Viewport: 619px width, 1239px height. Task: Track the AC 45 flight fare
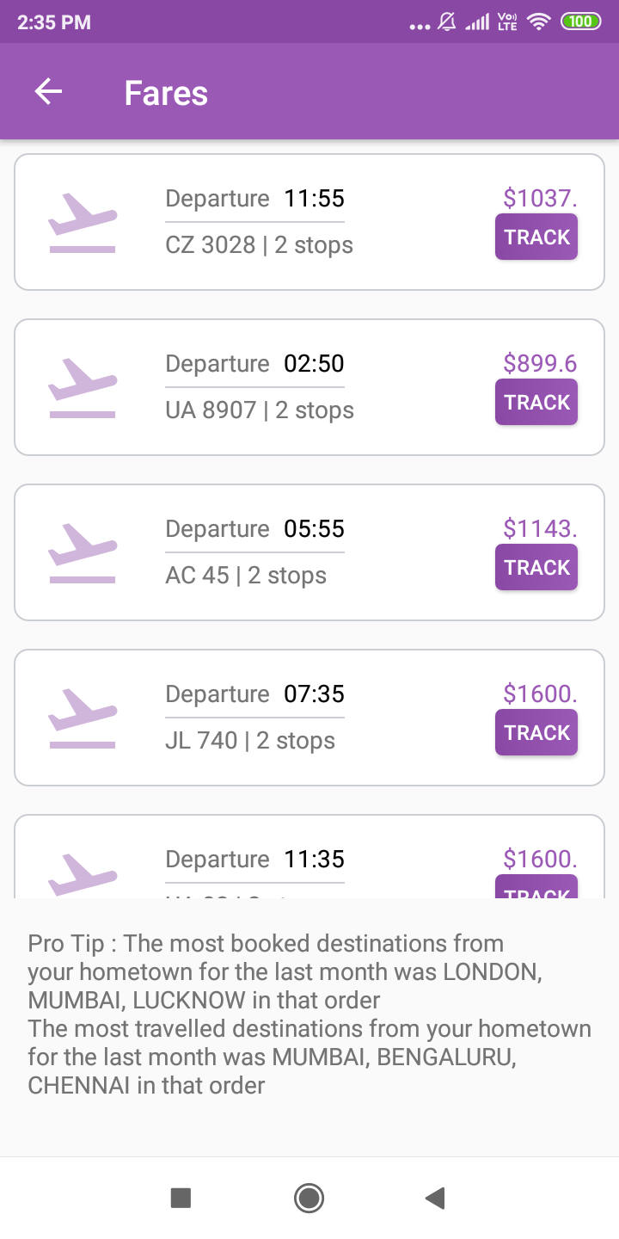point(536,568)
